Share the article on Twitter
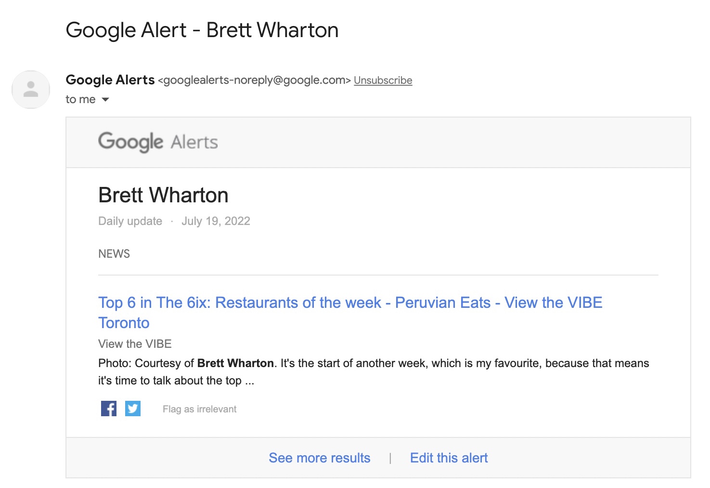The width and height of the screenshot is (710, 488). 133,409
